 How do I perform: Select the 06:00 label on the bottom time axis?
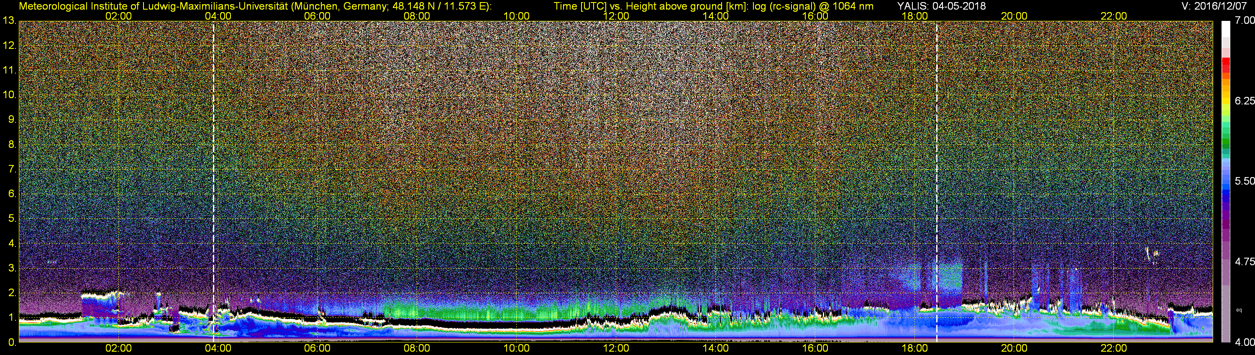click(317, 348)
